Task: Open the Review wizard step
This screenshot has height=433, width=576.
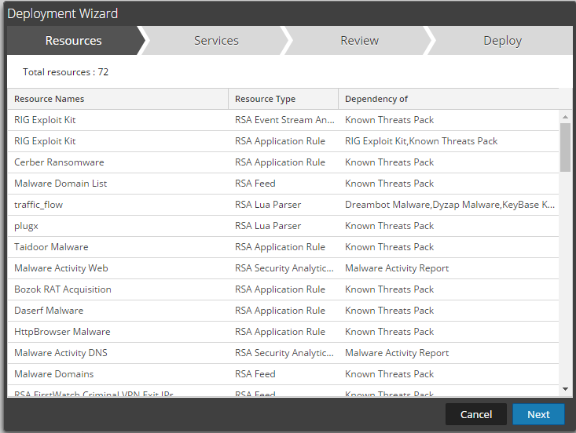Action: (359, 41)
